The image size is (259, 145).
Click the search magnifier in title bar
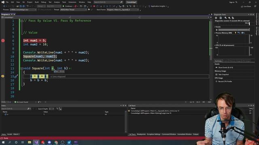tap(121, 2)
